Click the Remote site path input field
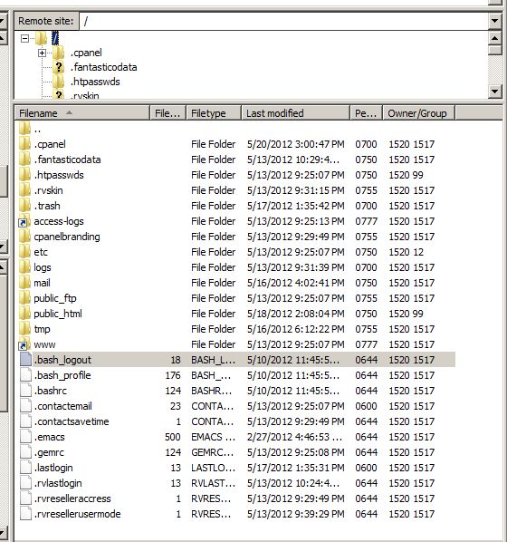 283,21
